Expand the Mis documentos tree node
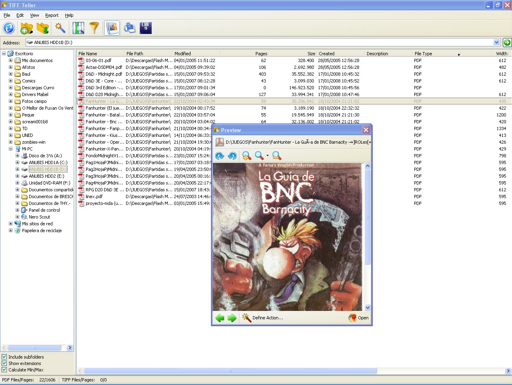Image resolution: width=512 pixels, height=385 pixels. 11,60
